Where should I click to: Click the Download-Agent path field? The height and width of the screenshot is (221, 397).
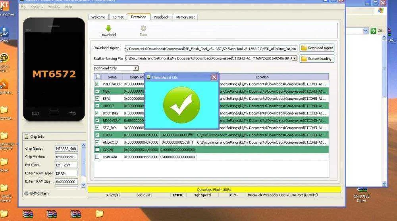211,49
